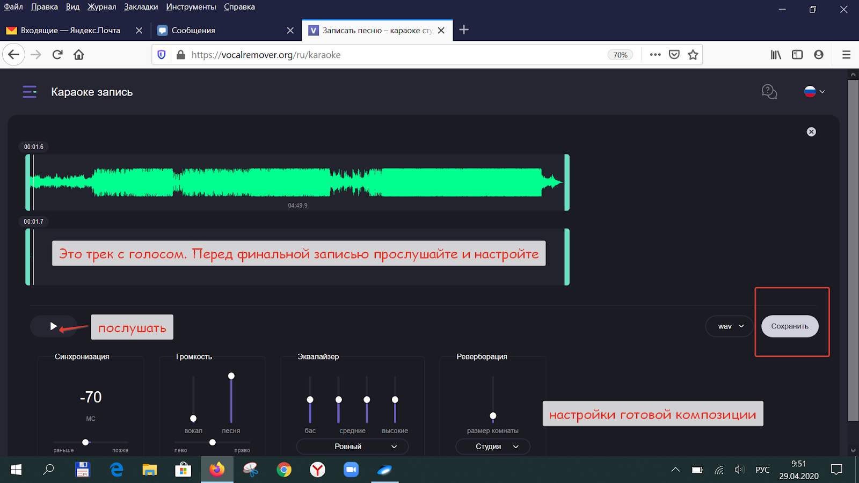
Task: Open the system volume control
Action: click(x=740, y=470)
